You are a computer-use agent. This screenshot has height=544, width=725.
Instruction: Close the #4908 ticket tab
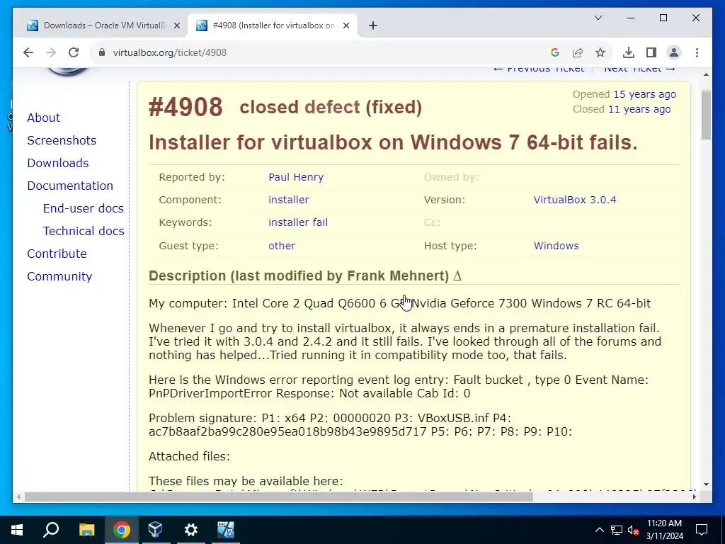pos(346,25)
